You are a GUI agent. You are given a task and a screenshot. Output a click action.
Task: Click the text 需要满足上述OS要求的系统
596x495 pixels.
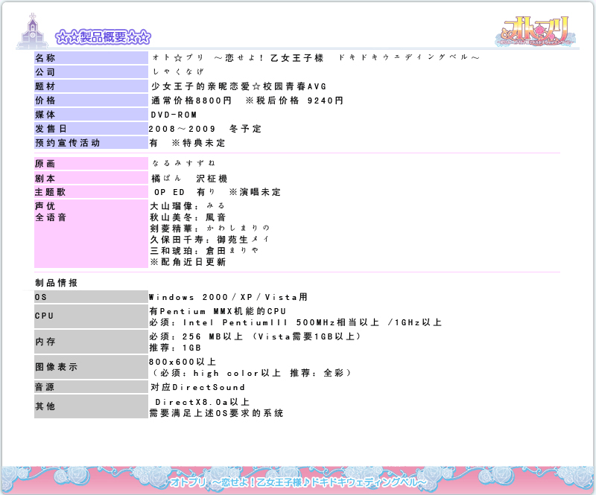(216, 413)
